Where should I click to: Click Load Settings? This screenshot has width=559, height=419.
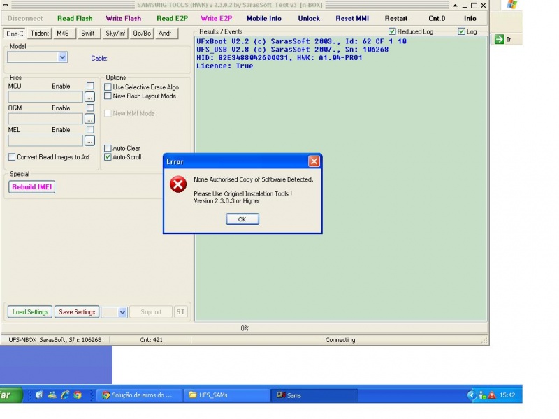30,312
